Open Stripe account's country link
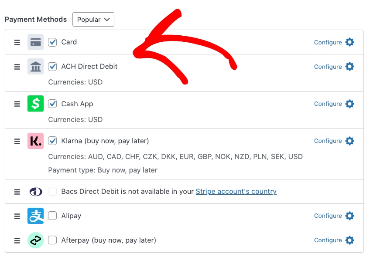 click(x=236, y=192)
